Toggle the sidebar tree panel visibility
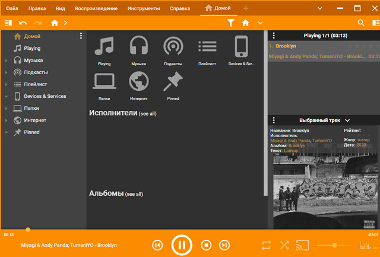This screenshot has height=257, width=380. 8,23
